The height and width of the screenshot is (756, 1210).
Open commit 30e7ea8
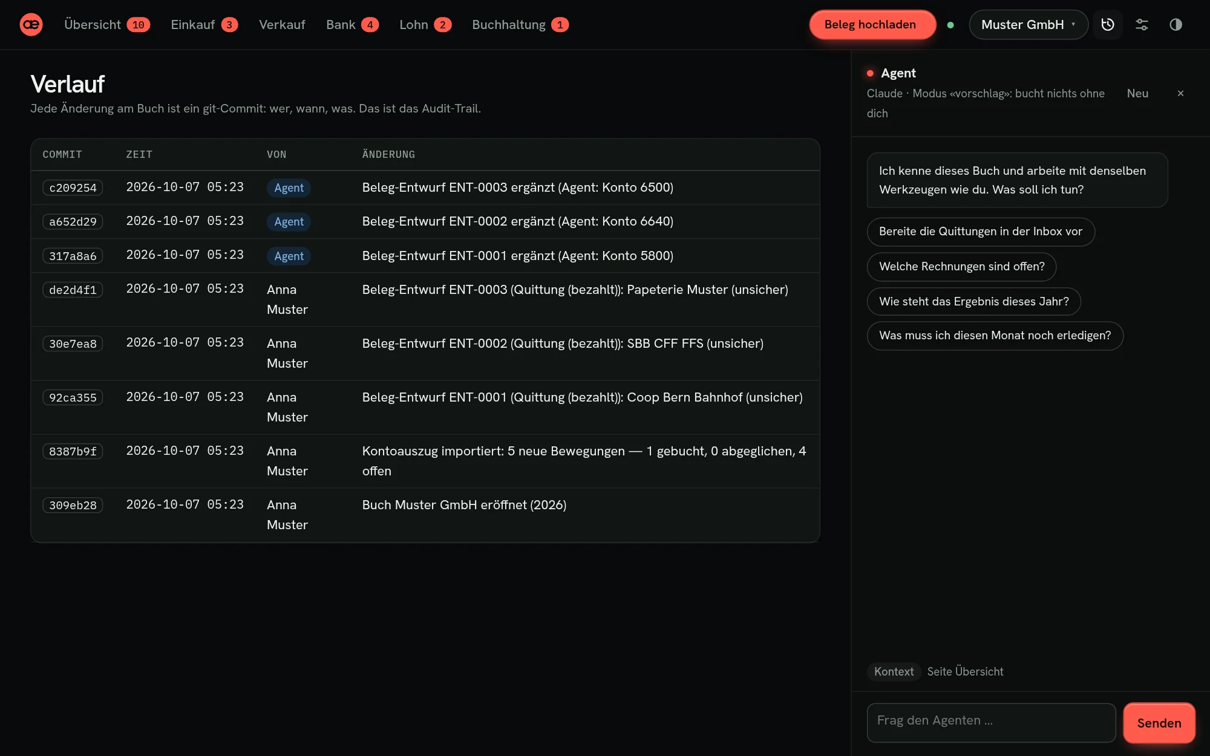(x=73, y=344)
